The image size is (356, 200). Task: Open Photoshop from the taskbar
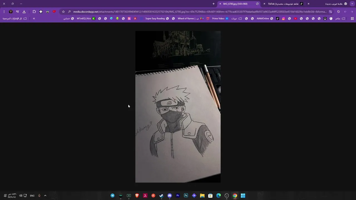coord(186,196)
